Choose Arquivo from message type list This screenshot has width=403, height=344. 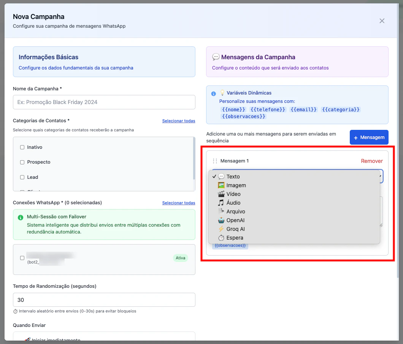point(294,211)
